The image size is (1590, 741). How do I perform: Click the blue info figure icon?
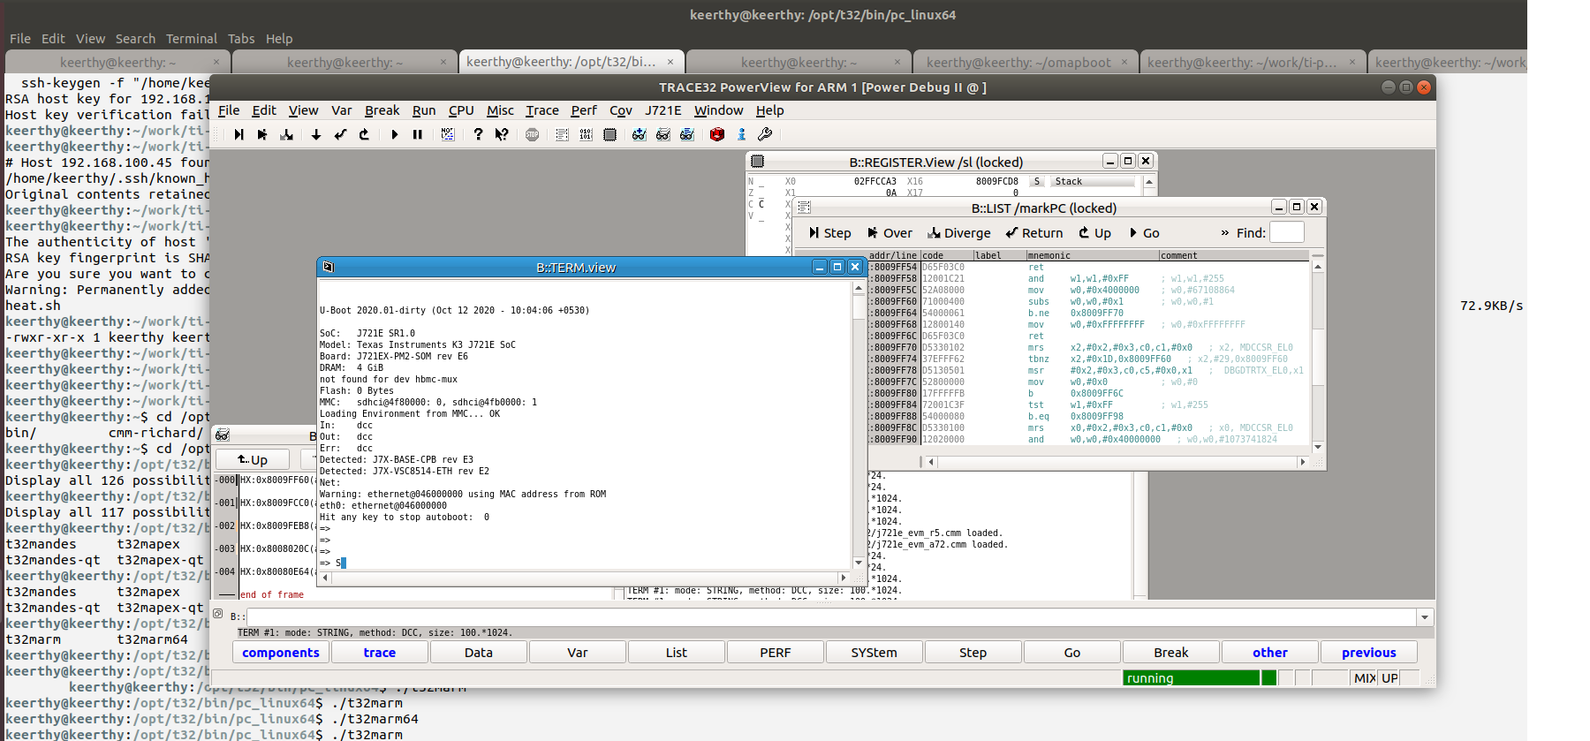(741, 134)
